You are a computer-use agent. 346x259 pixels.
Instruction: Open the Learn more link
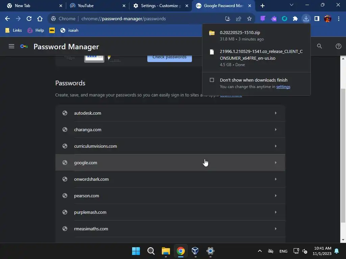pyautogui.click(x=231, y=95)
